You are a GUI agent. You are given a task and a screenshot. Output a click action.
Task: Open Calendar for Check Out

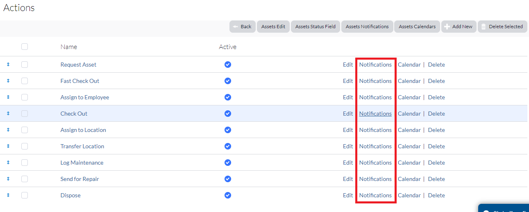[x=409, y=114]
